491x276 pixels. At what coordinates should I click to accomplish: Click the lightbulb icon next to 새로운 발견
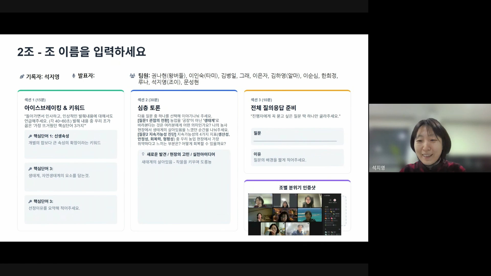[143, 154]
